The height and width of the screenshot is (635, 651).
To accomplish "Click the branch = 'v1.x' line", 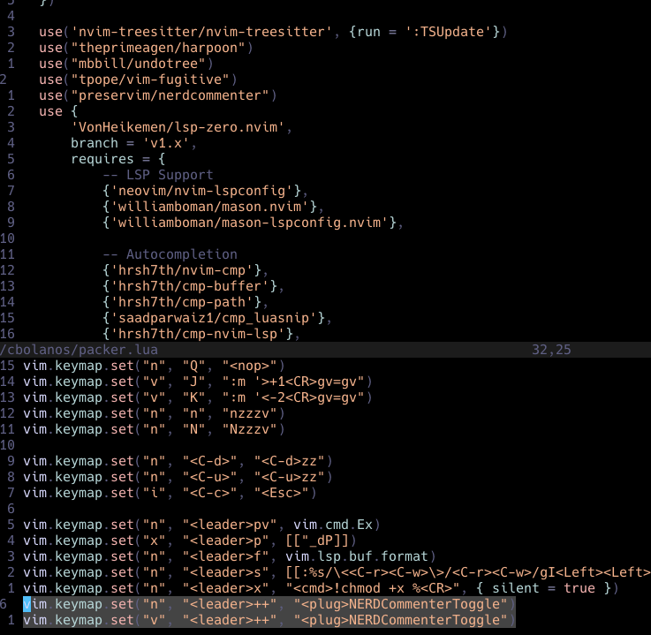I will [133, 143].
